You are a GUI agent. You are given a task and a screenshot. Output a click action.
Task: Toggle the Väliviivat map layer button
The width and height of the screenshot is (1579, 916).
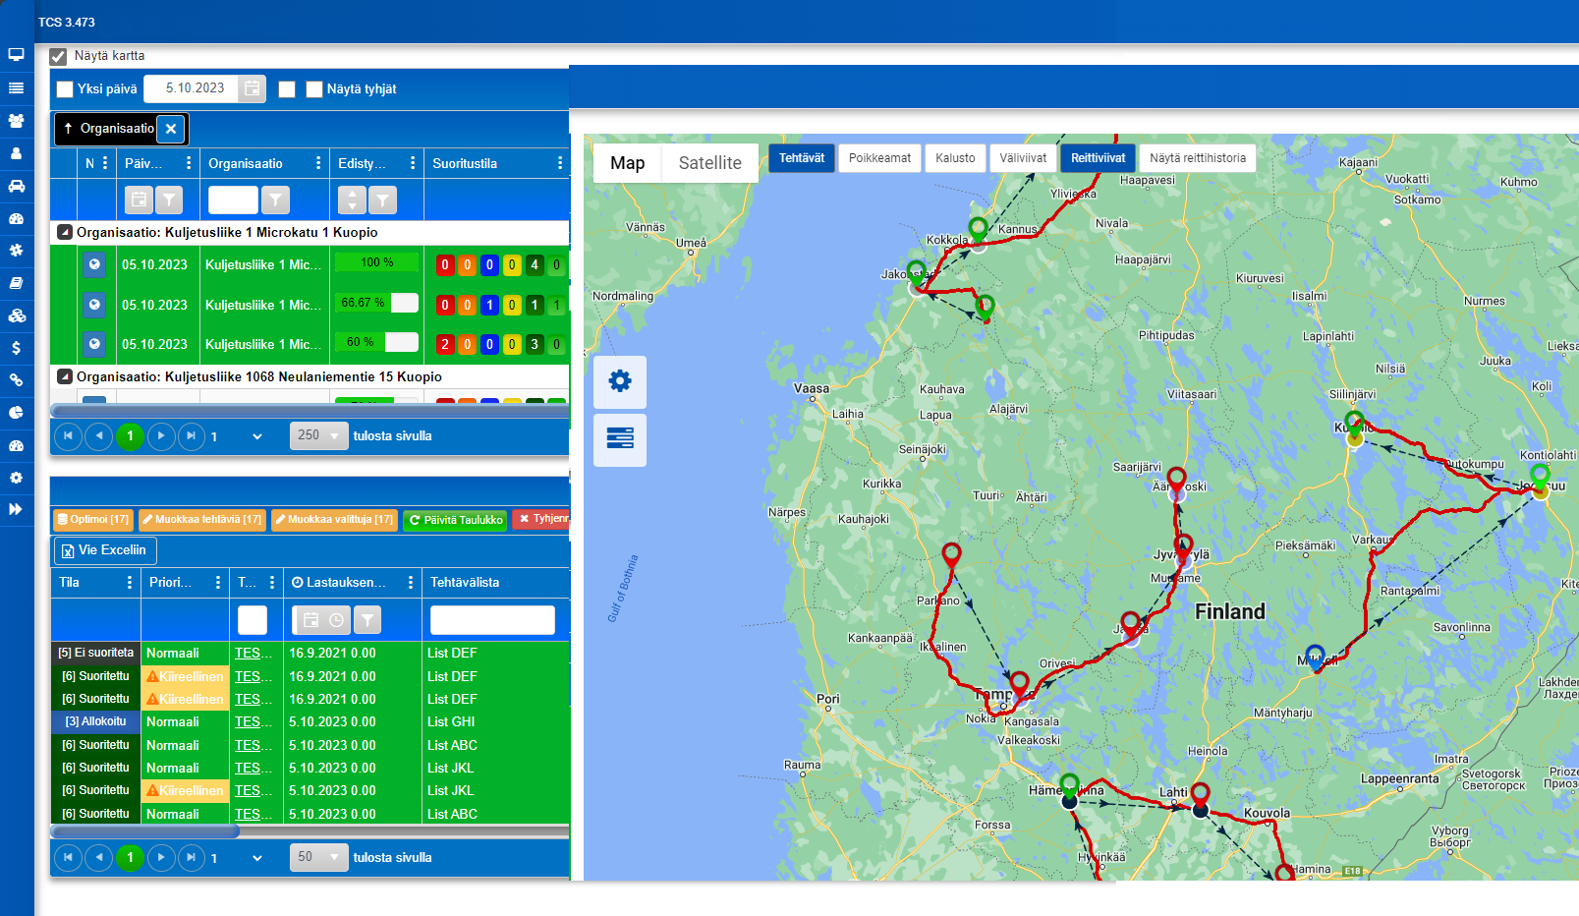click(1023, 158)
